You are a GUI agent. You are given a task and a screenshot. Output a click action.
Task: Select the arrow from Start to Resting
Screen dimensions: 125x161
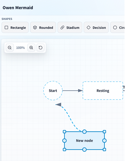(x=73, y=91)
